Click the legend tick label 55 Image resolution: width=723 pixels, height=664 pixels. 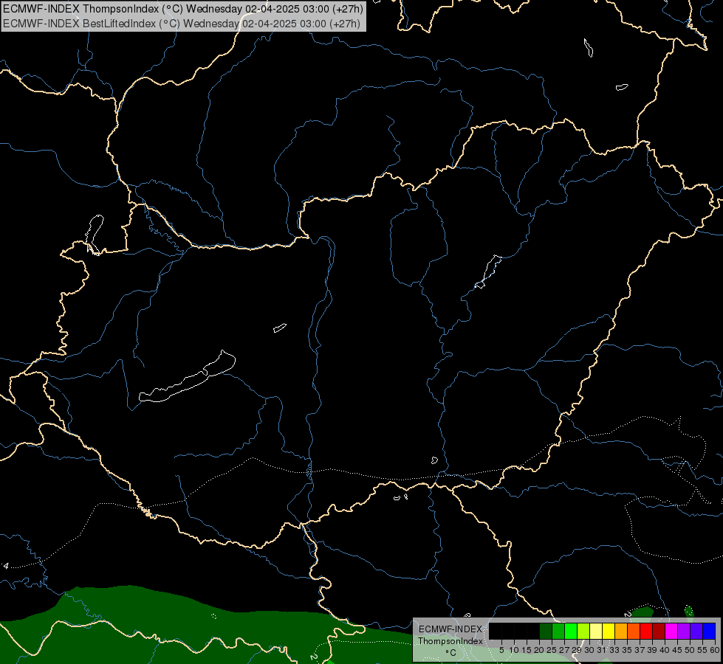click(703, 650)
